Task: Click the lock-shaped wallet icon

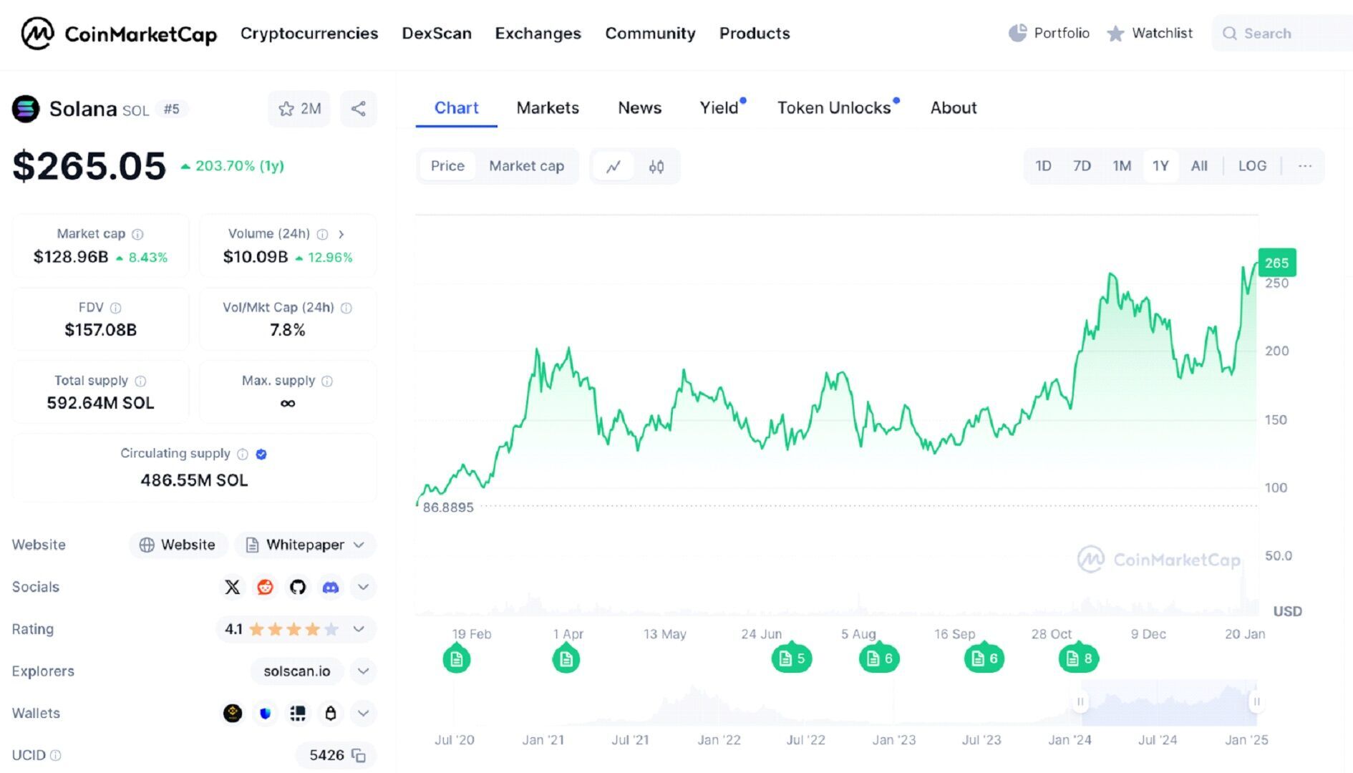Action: click(x=330, y=713)
